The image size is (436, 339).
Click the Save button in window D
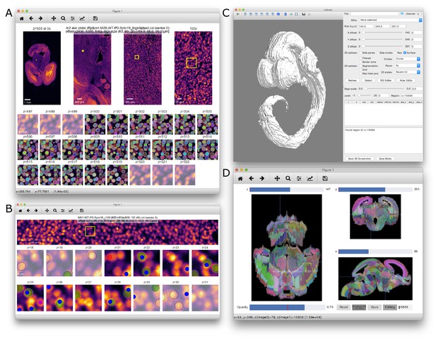(375, 307)
